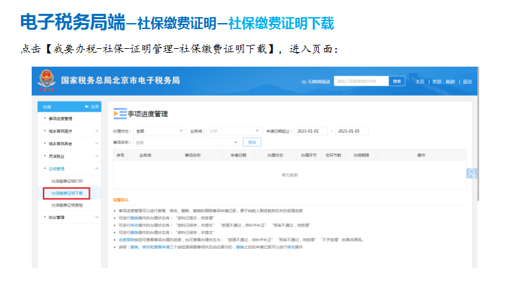Click the 事项名称 column header
The width and height of the screenshot is (528, 297).
tap(193, 155)
